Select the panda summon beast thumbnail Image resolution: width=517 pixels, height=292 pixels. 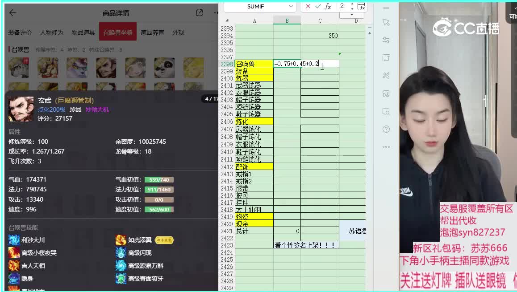164,68
